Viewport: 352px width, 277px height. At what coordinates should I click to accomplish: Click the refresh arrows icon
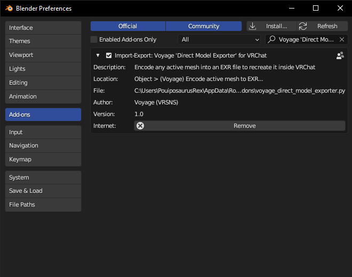coord(303,26)
